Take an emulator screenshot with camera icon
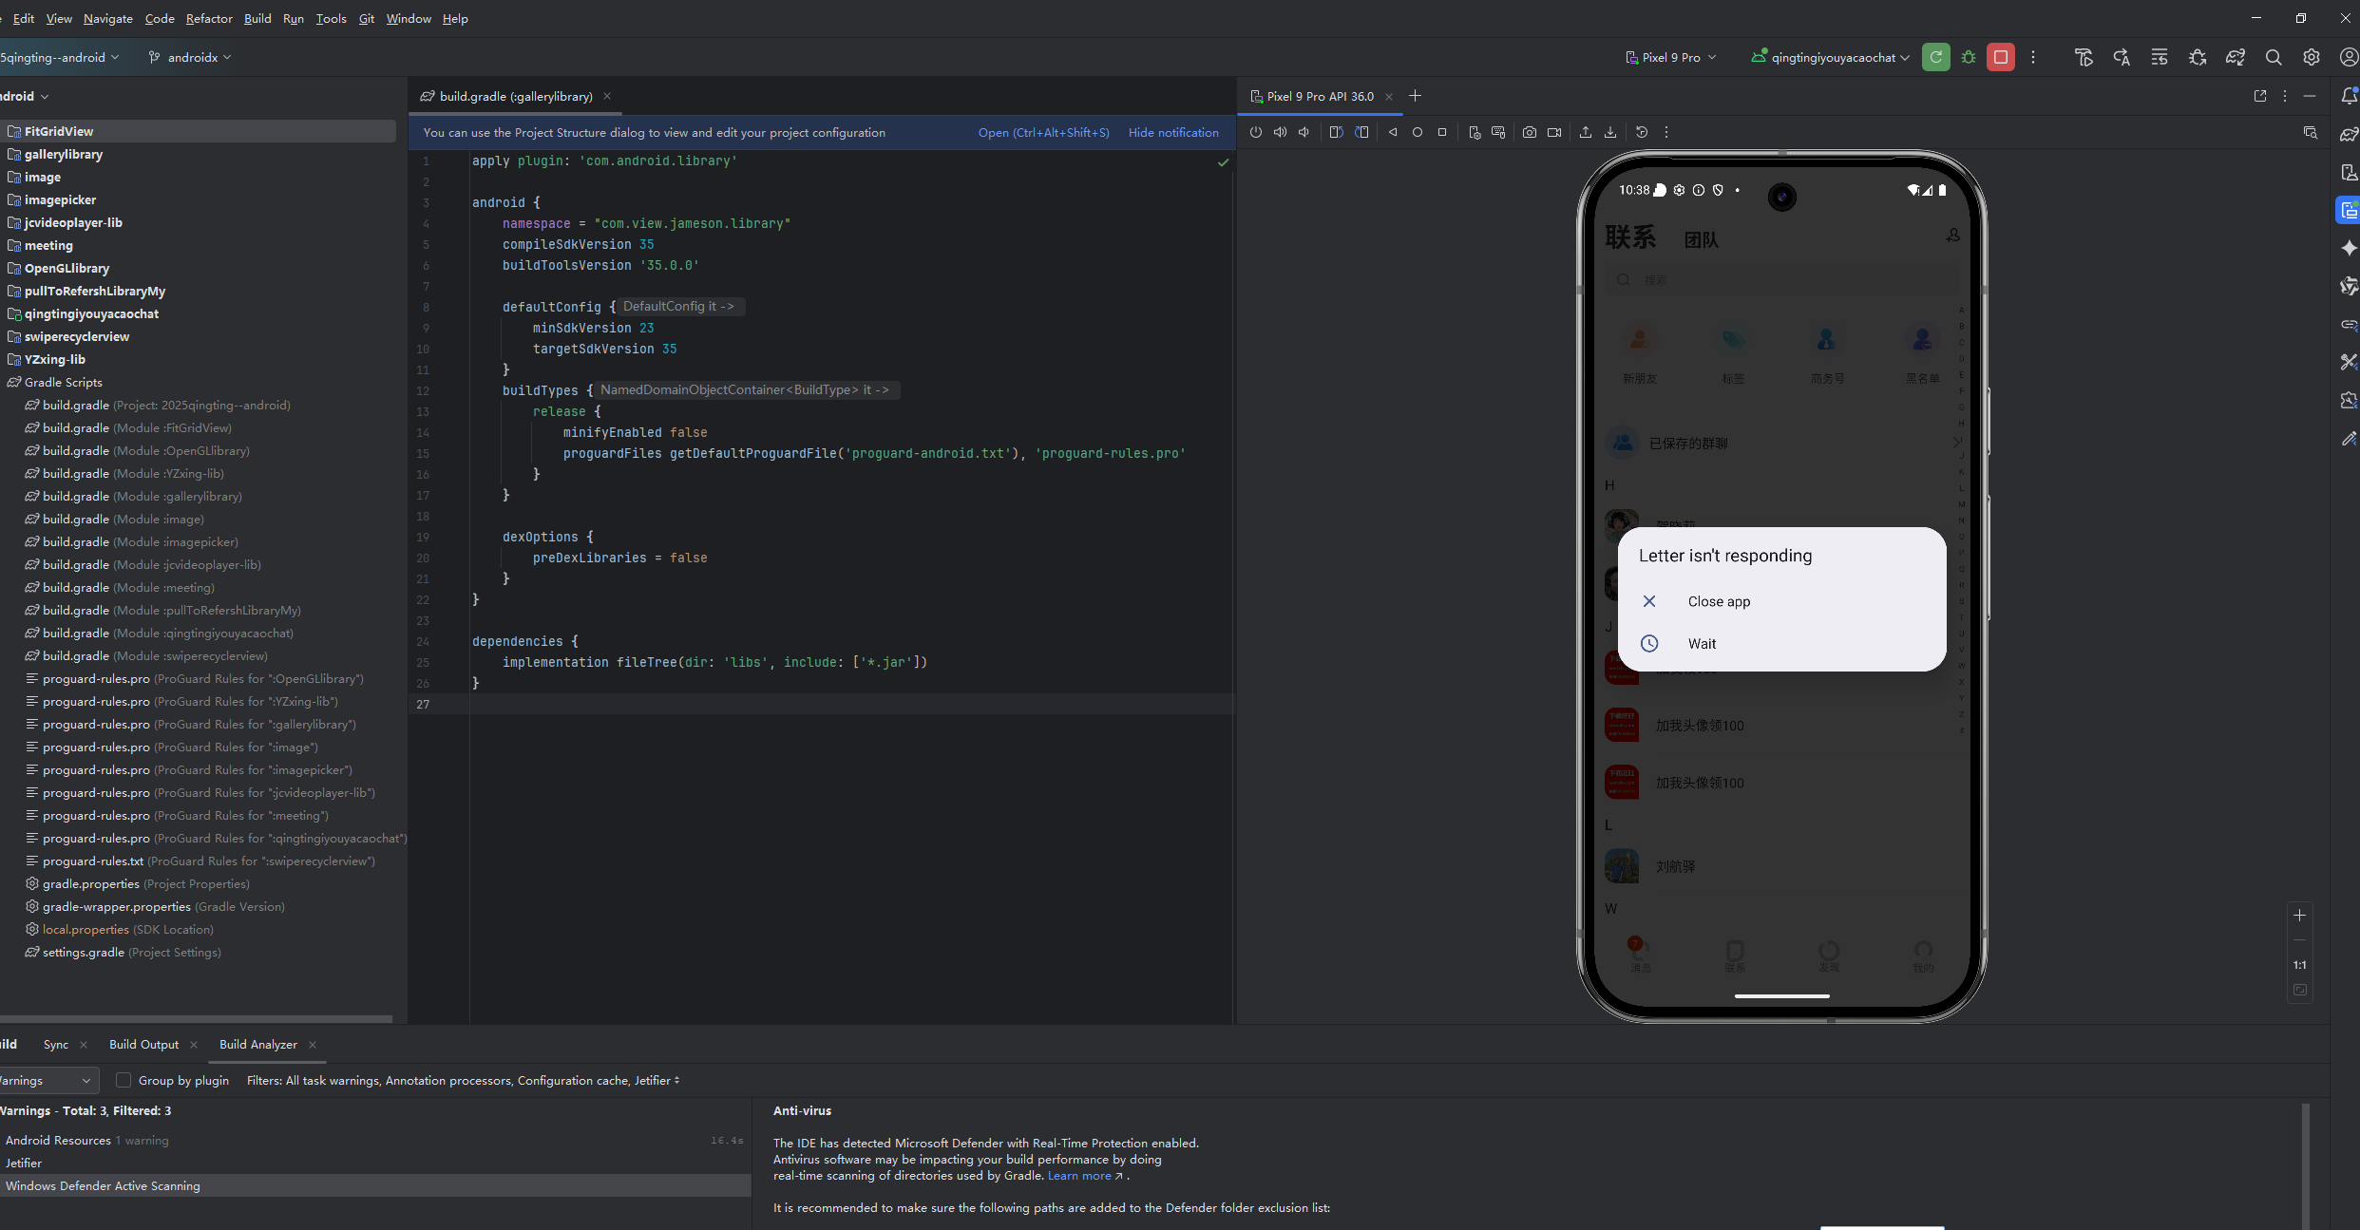This screenshot has height=1230, width=2360. 1529,133
